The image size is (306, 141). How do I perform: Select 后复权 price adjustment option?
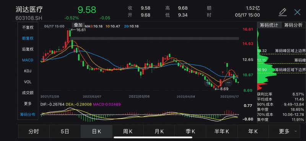pyautogui.click(x=28, y=49)
